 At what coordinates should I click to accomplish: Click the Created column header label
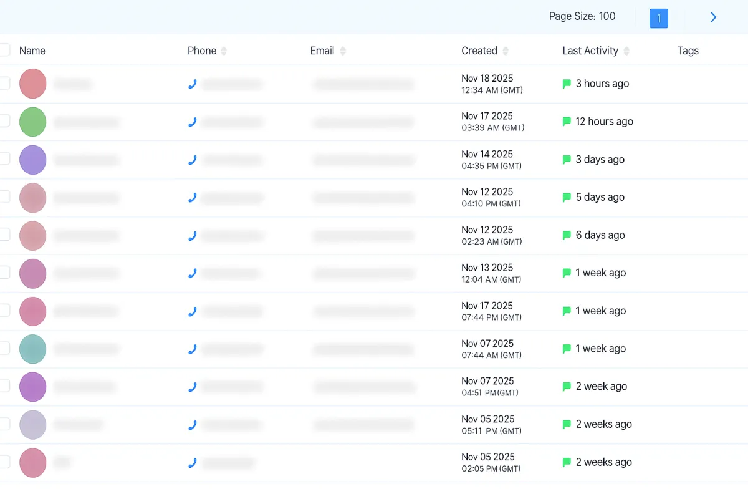pyautogui.click(x=479, y=51)
